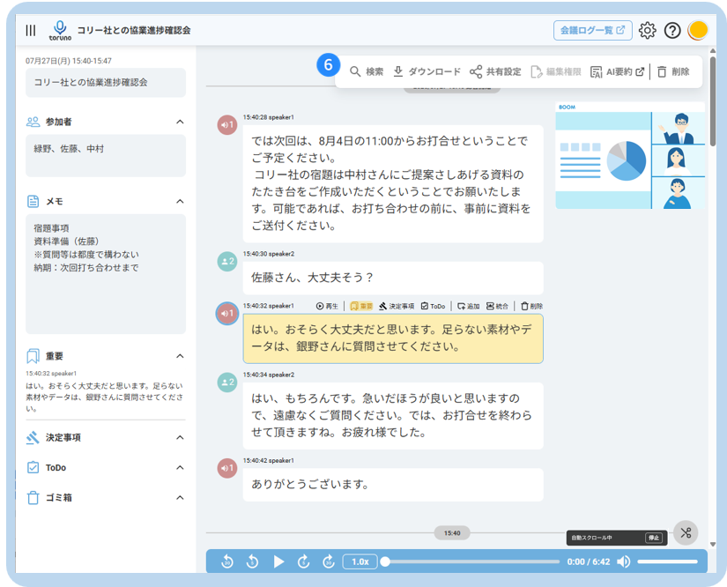Click 編集権限 edit permission item
Screen dimensions: 727x587
(555, 72)
